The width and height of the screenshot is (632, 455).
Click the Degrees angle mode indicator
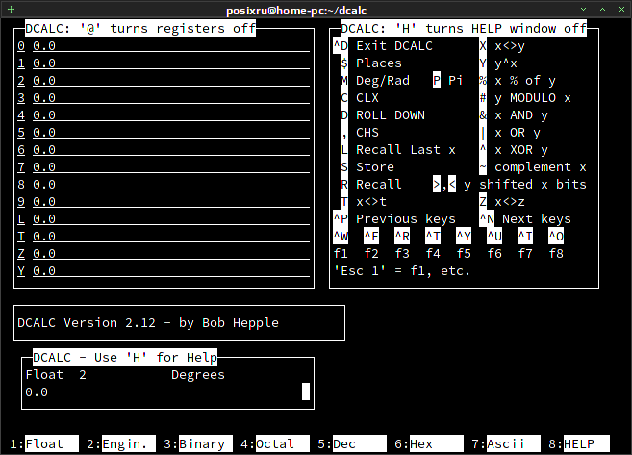pos(198,375)
